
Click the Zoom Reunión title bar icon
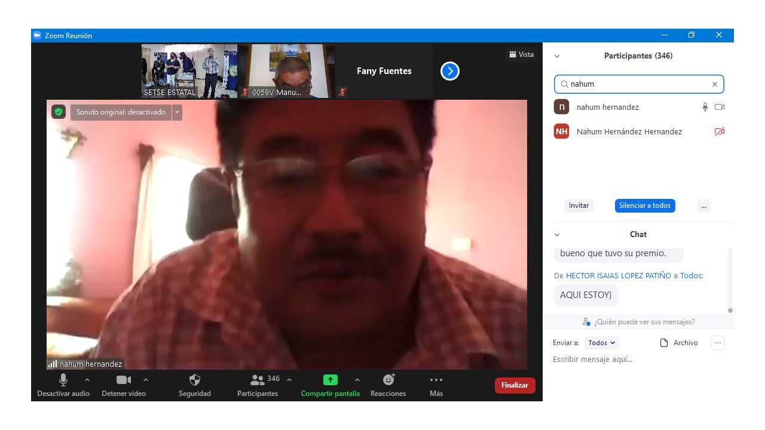click(x=37, y=35)
